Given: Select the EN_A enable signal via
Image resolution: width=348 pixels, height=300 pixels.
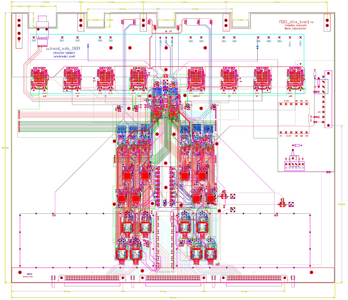Looking at the screenshot, I should coord(172,37).
